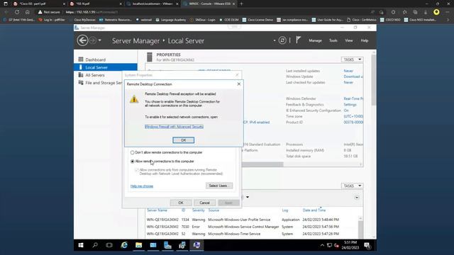Open the Help me choose link
This screenshot has height=255, width=454.
pyautogui.click(x=142, y=186)
